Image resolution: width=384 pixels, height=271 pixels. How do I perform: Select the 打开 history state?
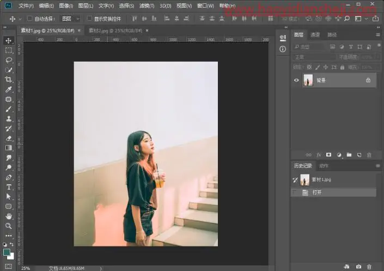click(333, 192)
